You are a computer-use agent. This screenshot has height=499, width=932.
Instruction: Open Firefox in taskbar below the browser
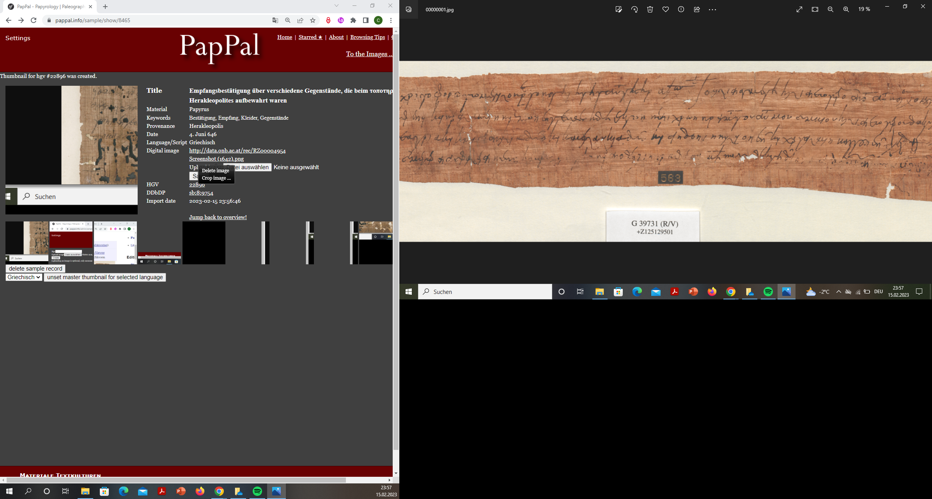click(200, 491)
